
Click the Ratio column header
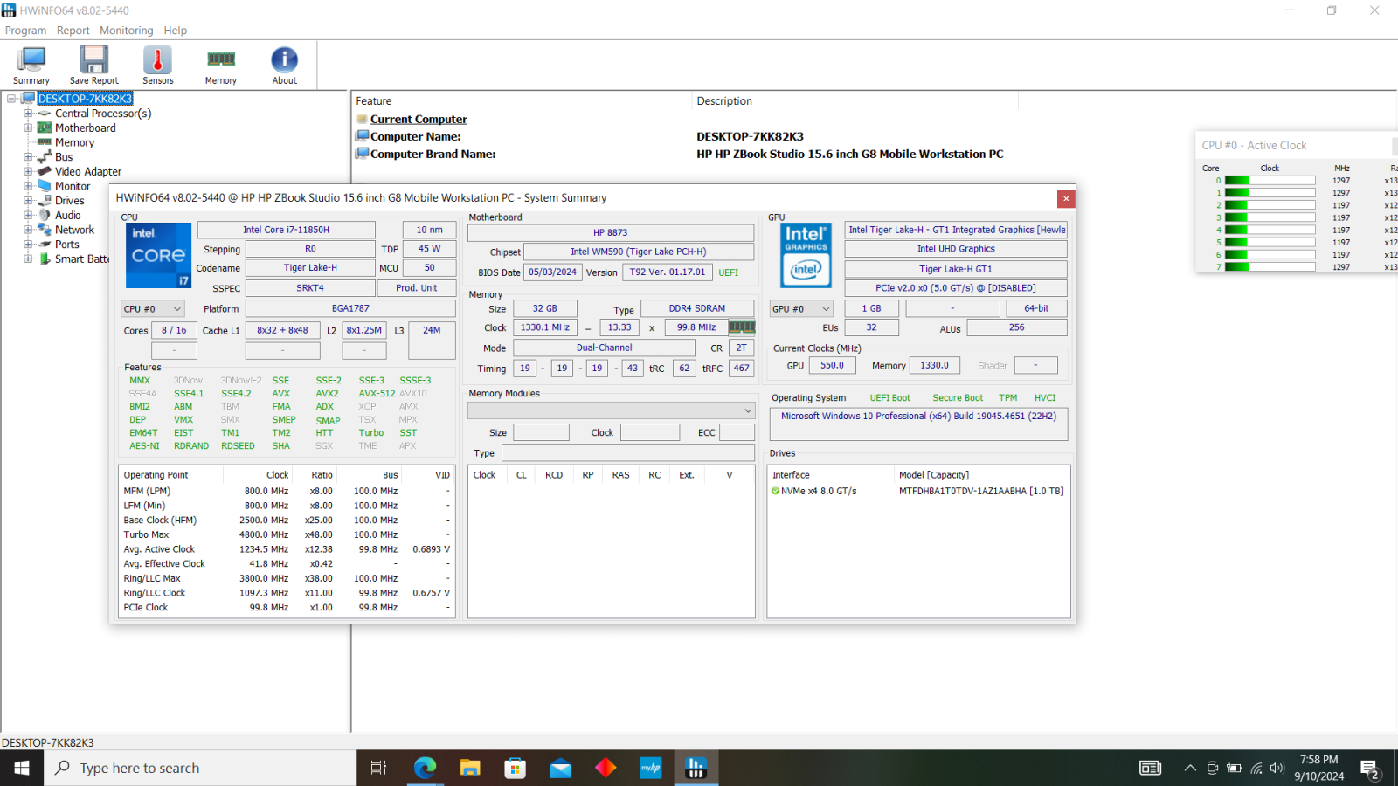tap(322, 475)
